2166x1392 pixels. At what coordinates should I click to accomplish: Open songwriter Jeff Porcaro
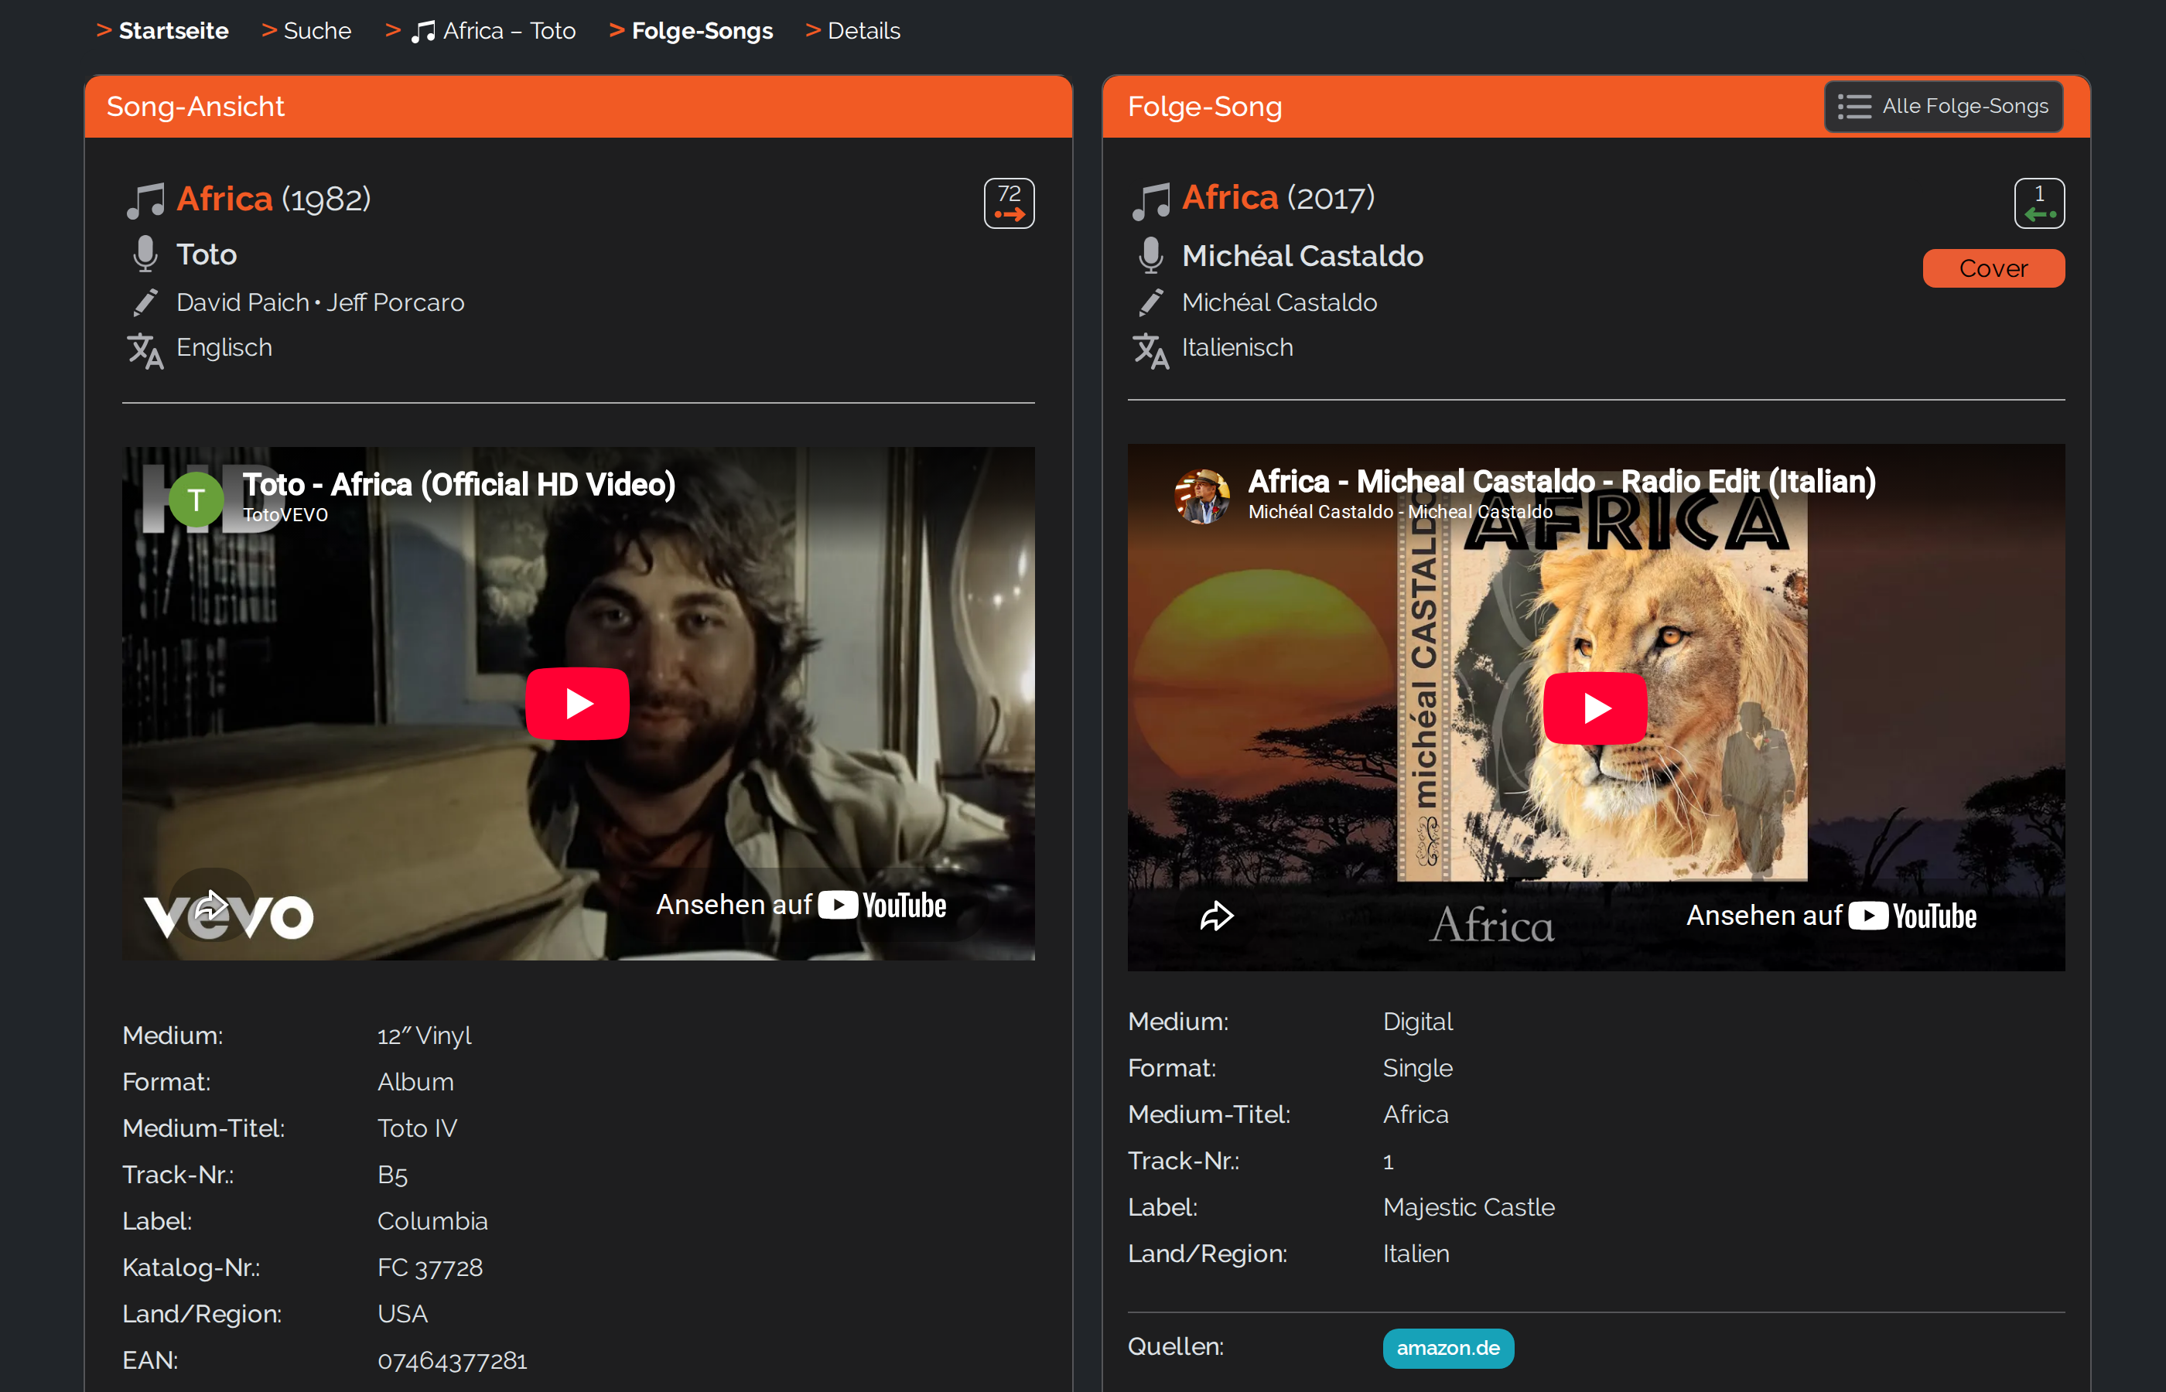[x=395, y=302]
